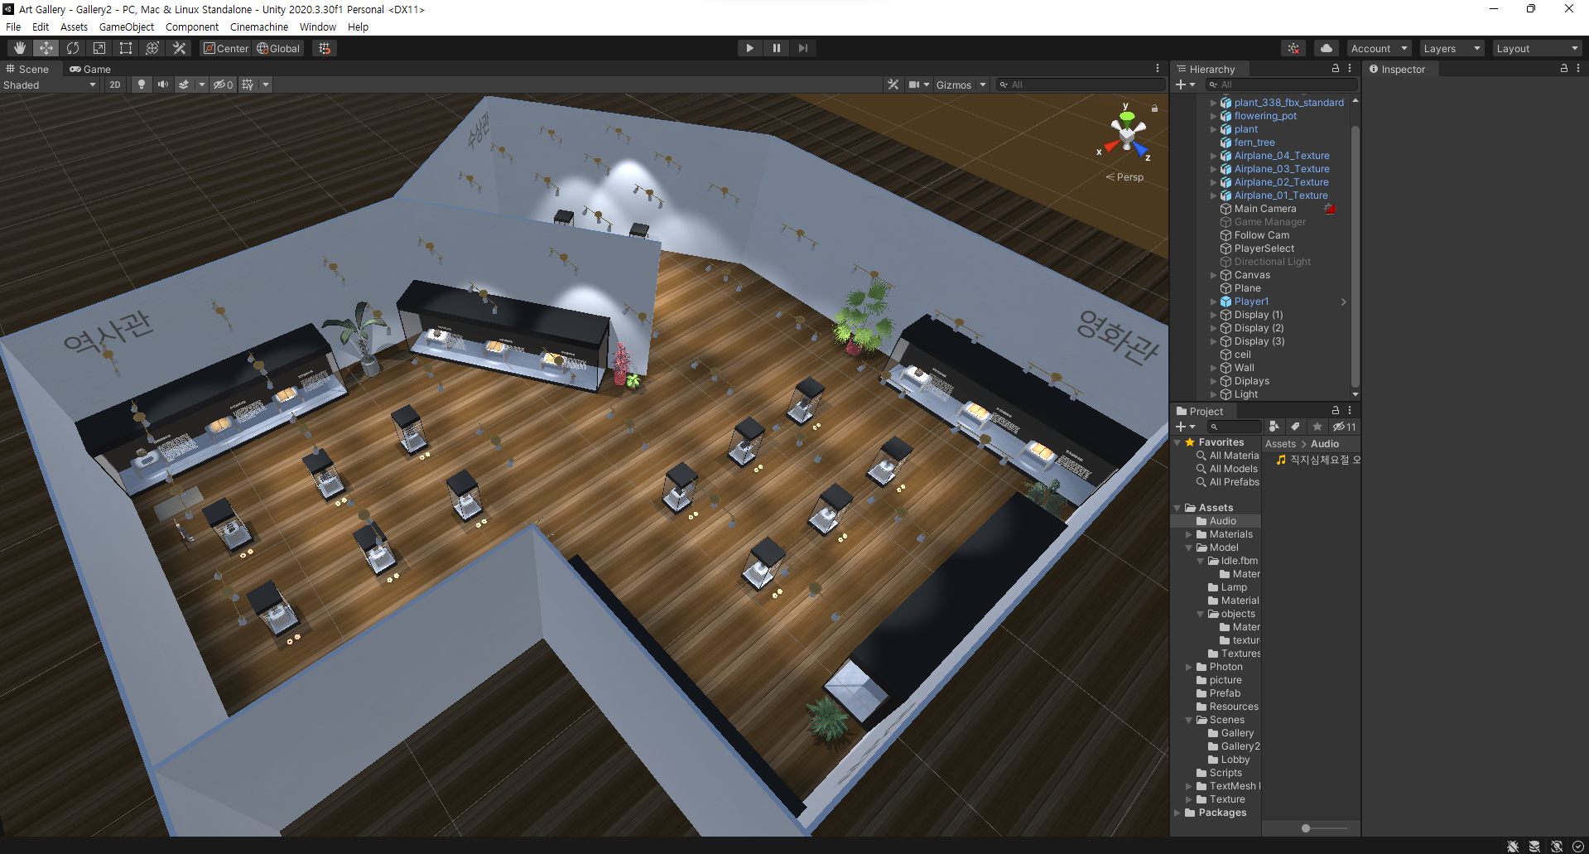Viewport: 1589px width, 854px height.
Task: Toggle scene grid visibility
Action: coord(248,84)
